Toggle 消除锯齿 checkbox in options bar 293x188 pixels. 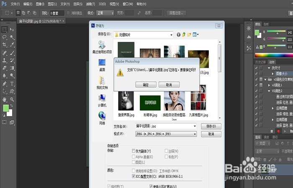pos(68,13)
